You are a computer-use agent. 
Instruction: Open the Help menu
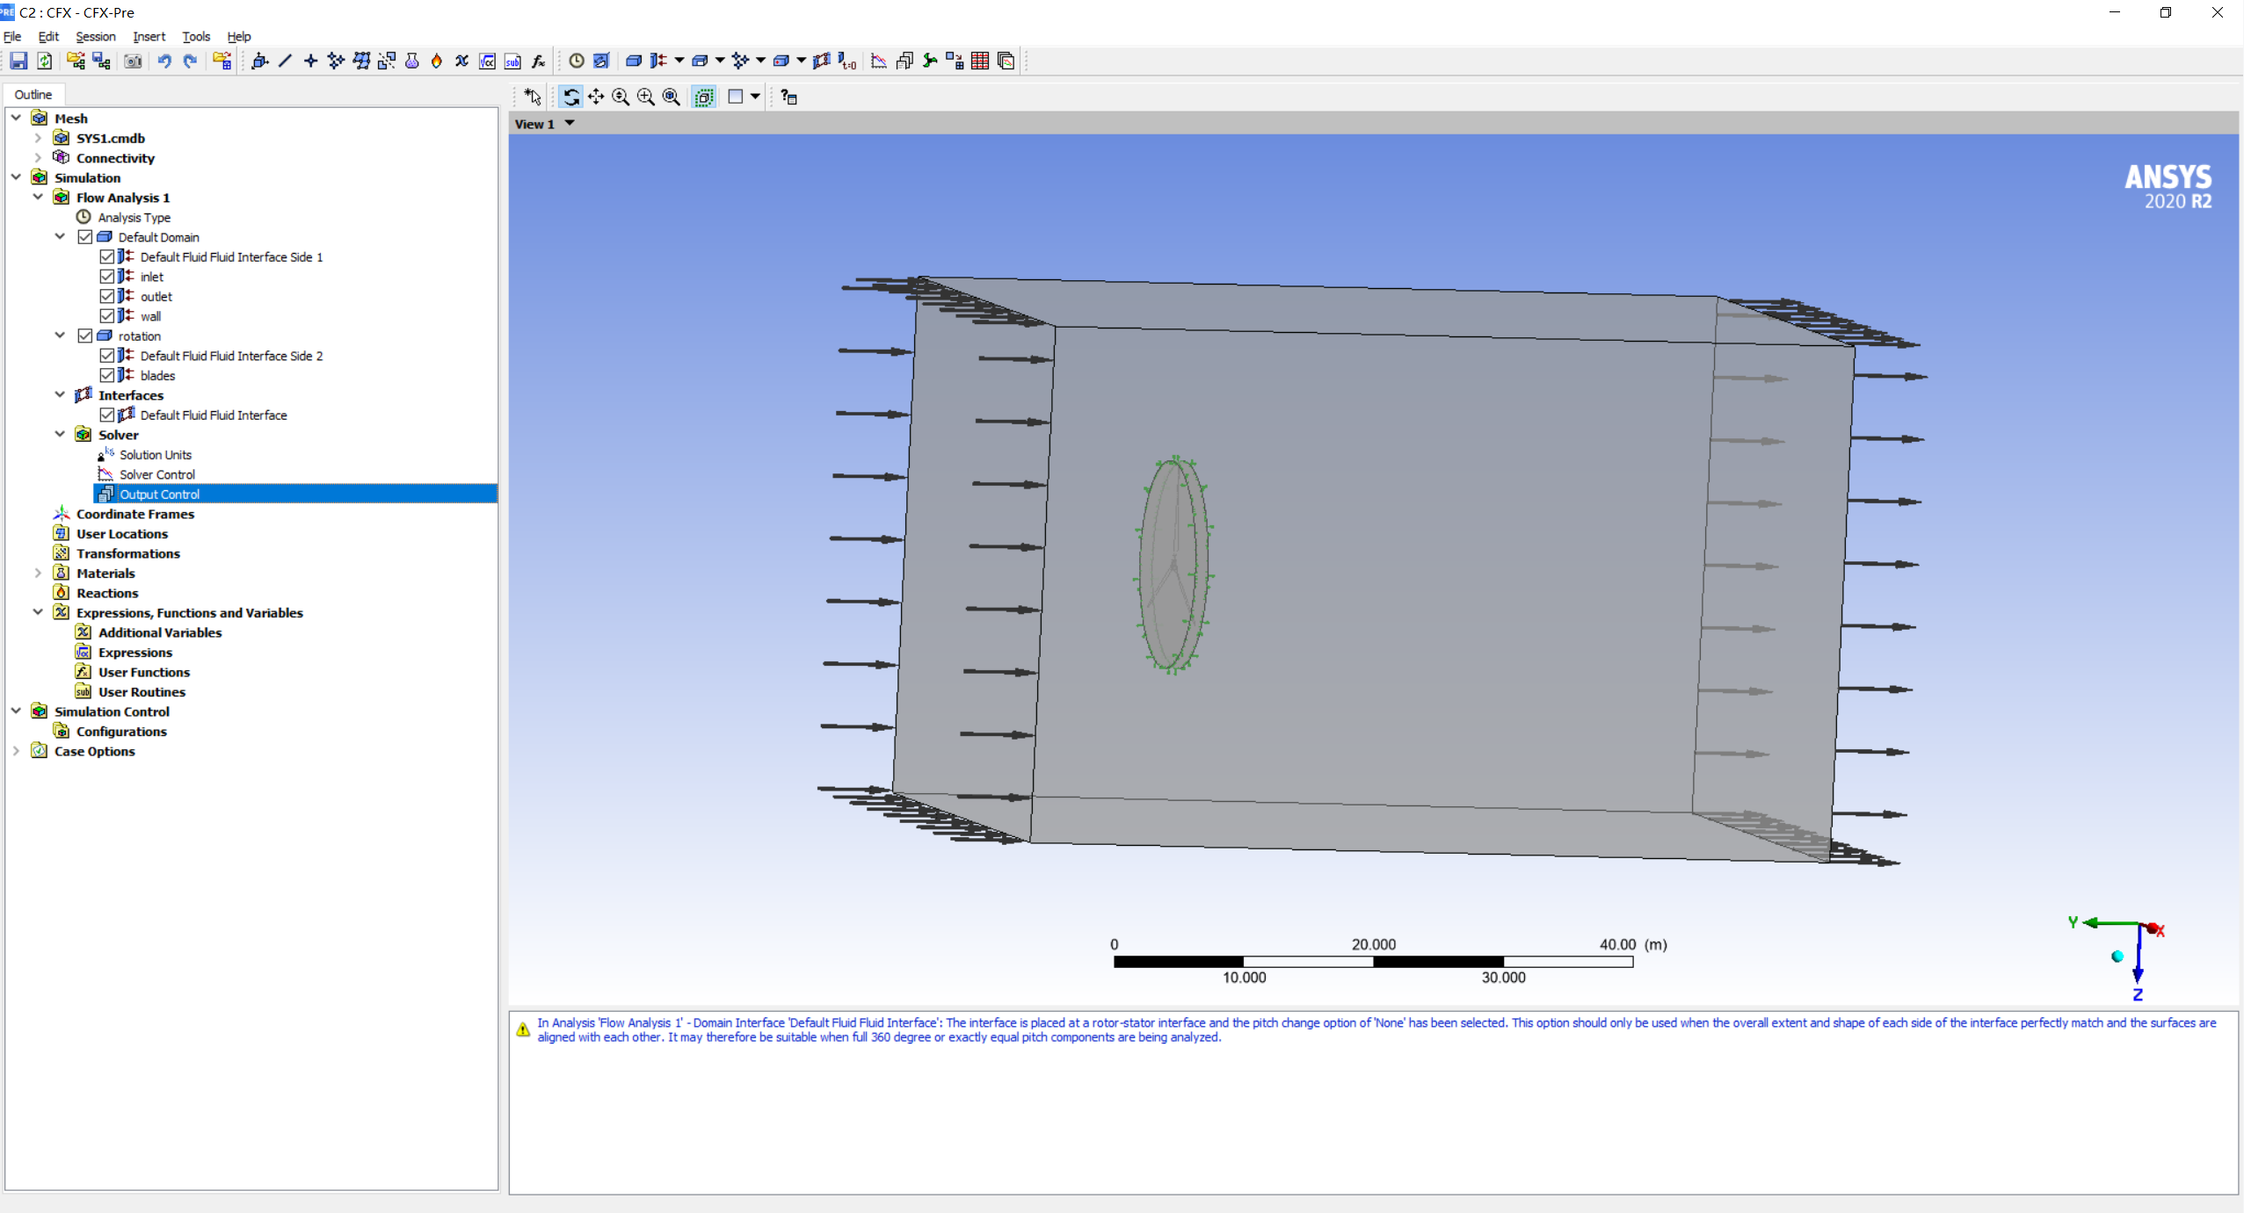tap(238, 36)
